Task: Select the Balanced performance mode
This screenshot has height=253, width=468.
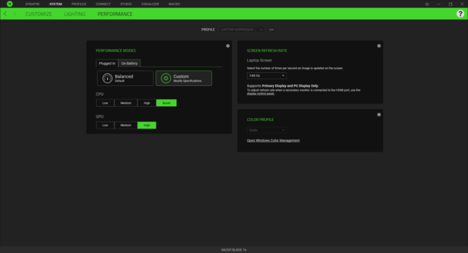Action: (x=125, y=78)
